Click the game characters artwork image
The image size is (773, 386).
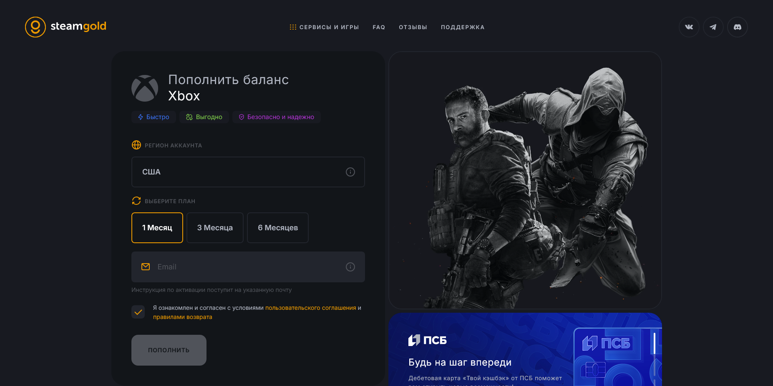525,180
